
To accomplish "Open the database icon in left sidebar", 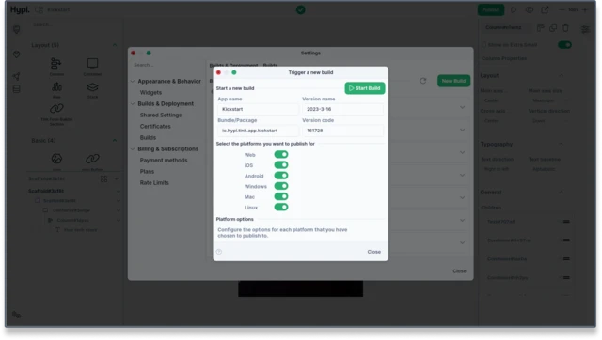I will [x=17, y=89].
